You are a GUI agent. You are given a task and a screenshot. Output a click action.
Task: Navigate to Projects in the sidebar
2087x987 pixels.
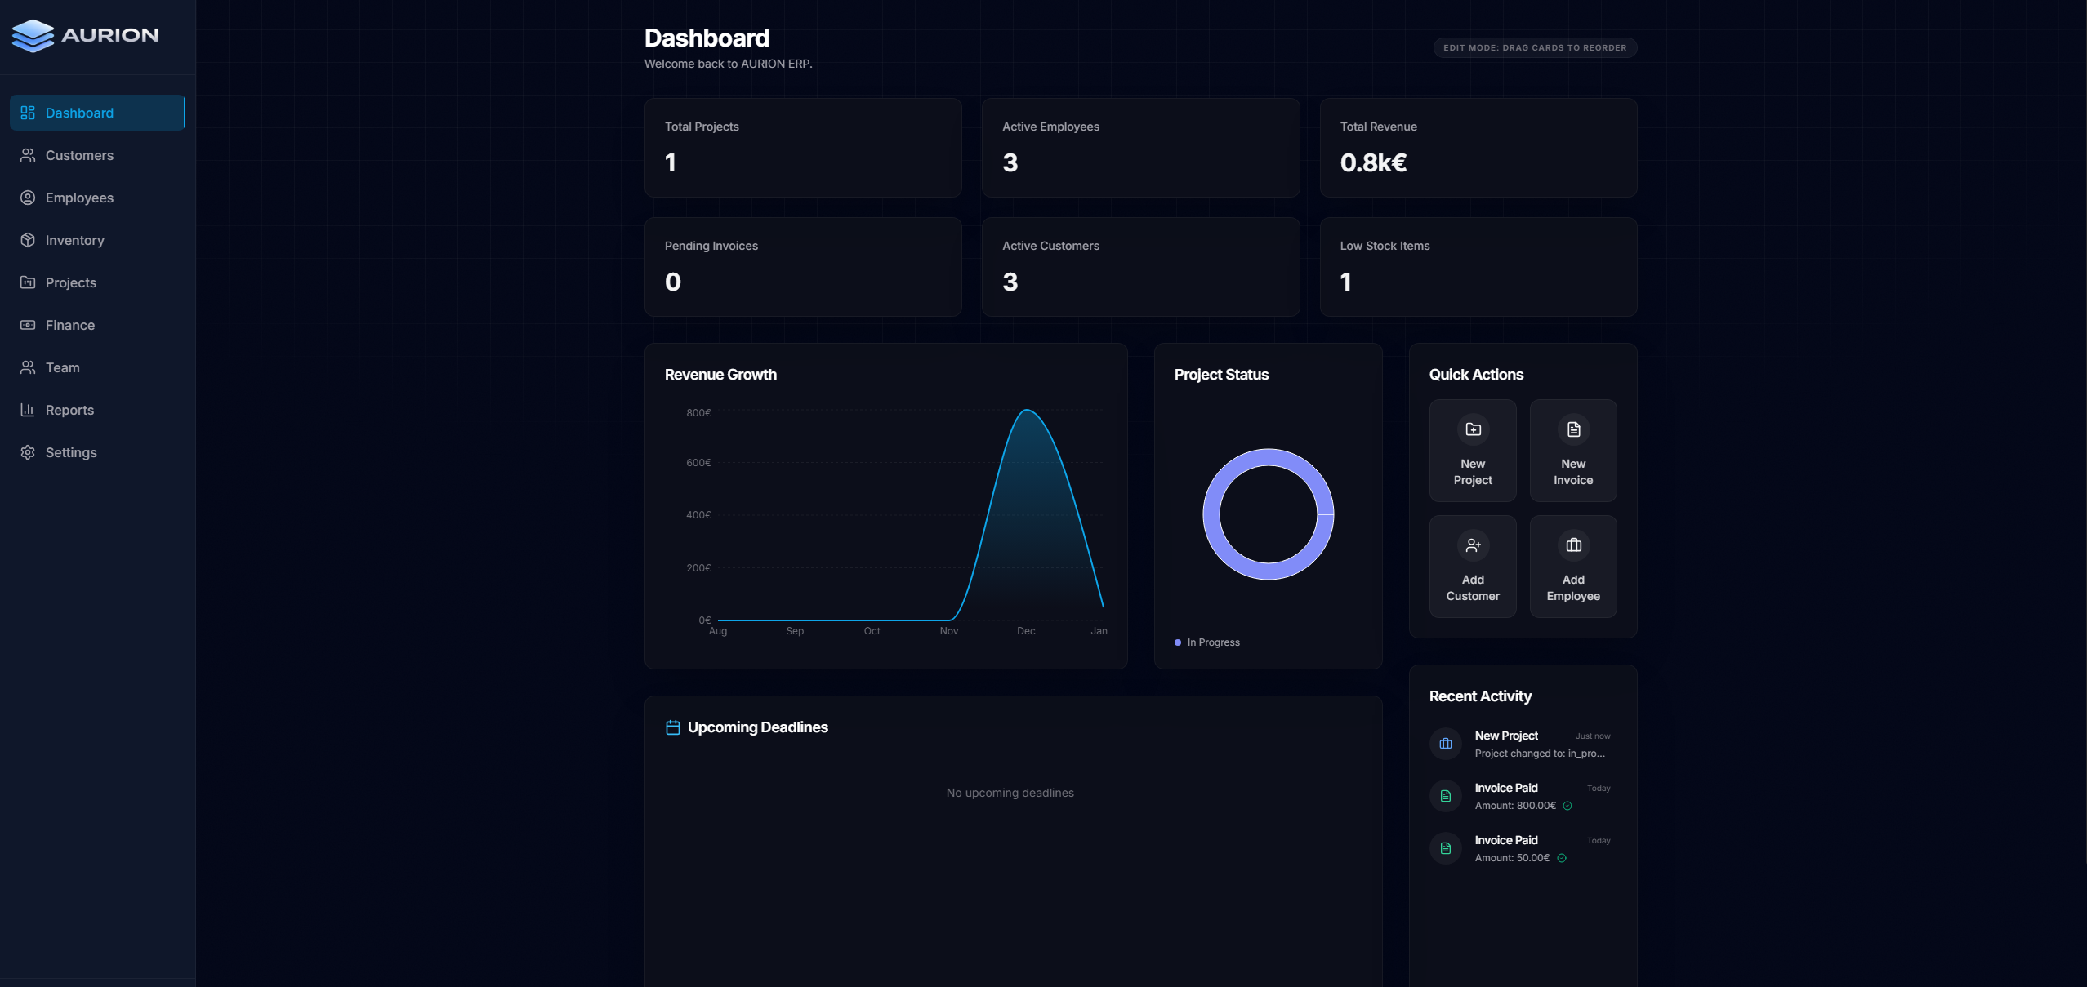[71, 282]
